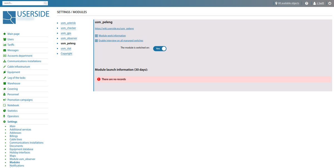Image resolution: width=334 pixels, height=168 pixels.
Task: Click the help question mark icon
Action: coord(306,3)
